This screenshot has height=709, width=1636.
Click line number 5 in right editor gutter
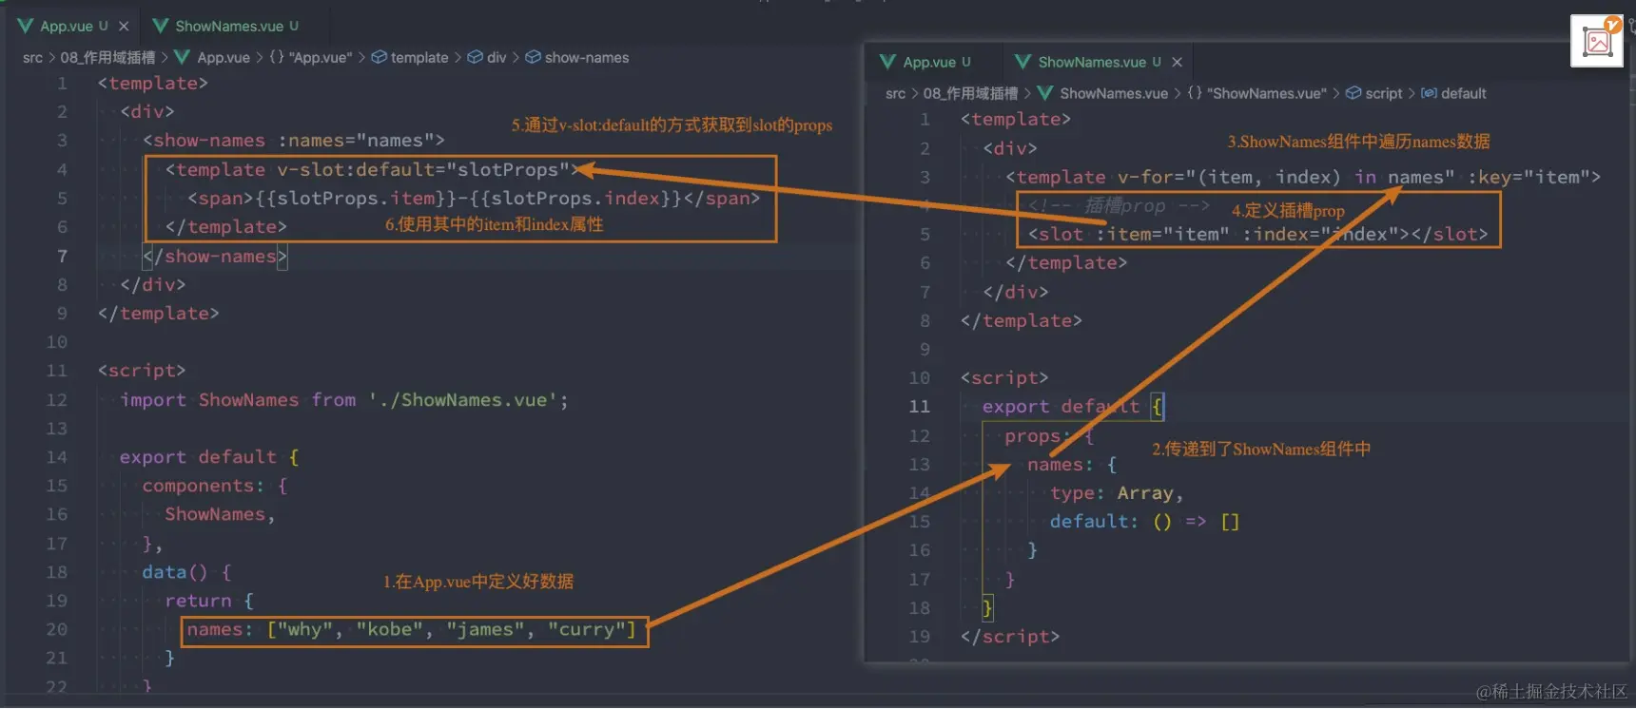pos(925,235)
